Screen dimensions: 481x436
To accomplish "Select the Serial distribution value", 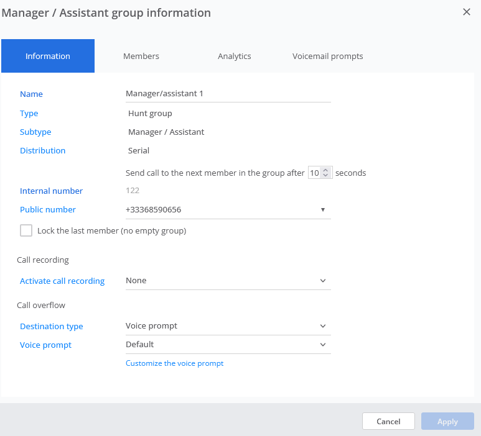I will tap(139, 151).
